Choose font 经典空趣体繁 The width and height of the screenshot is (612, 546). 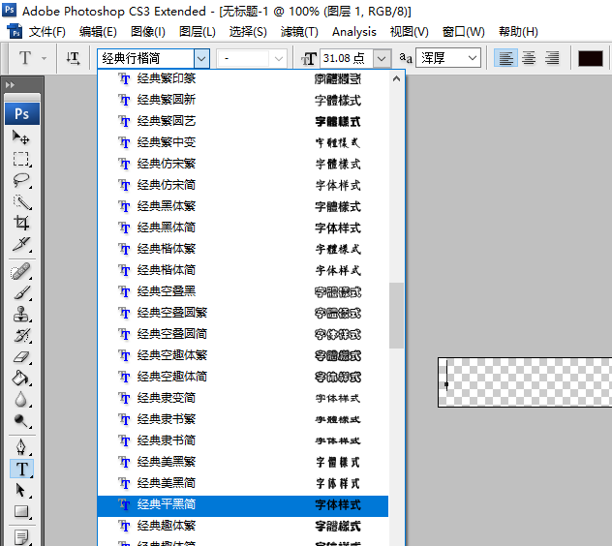coord(243,355)
